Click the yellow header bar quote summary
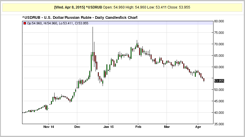Image resolution: width=245 pixels, height=137 pixels. [122, 7]
